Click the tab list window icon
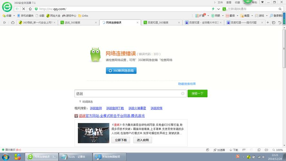286x161 pixels. coord(273,23)
